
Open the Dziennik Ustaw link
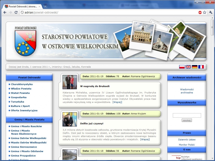pos(187,140)
